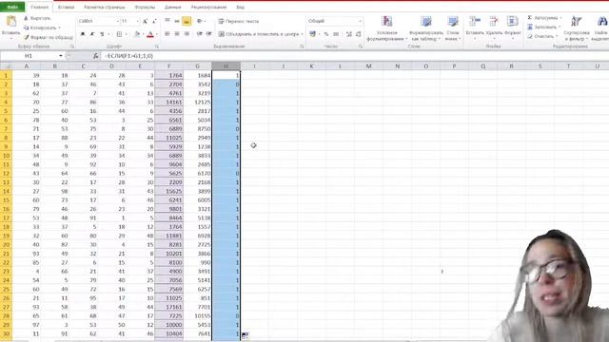This screenshot has width=609, height=342.
Task: Decrease font size with the smaller A icon
Action: [x=154, y=21]
